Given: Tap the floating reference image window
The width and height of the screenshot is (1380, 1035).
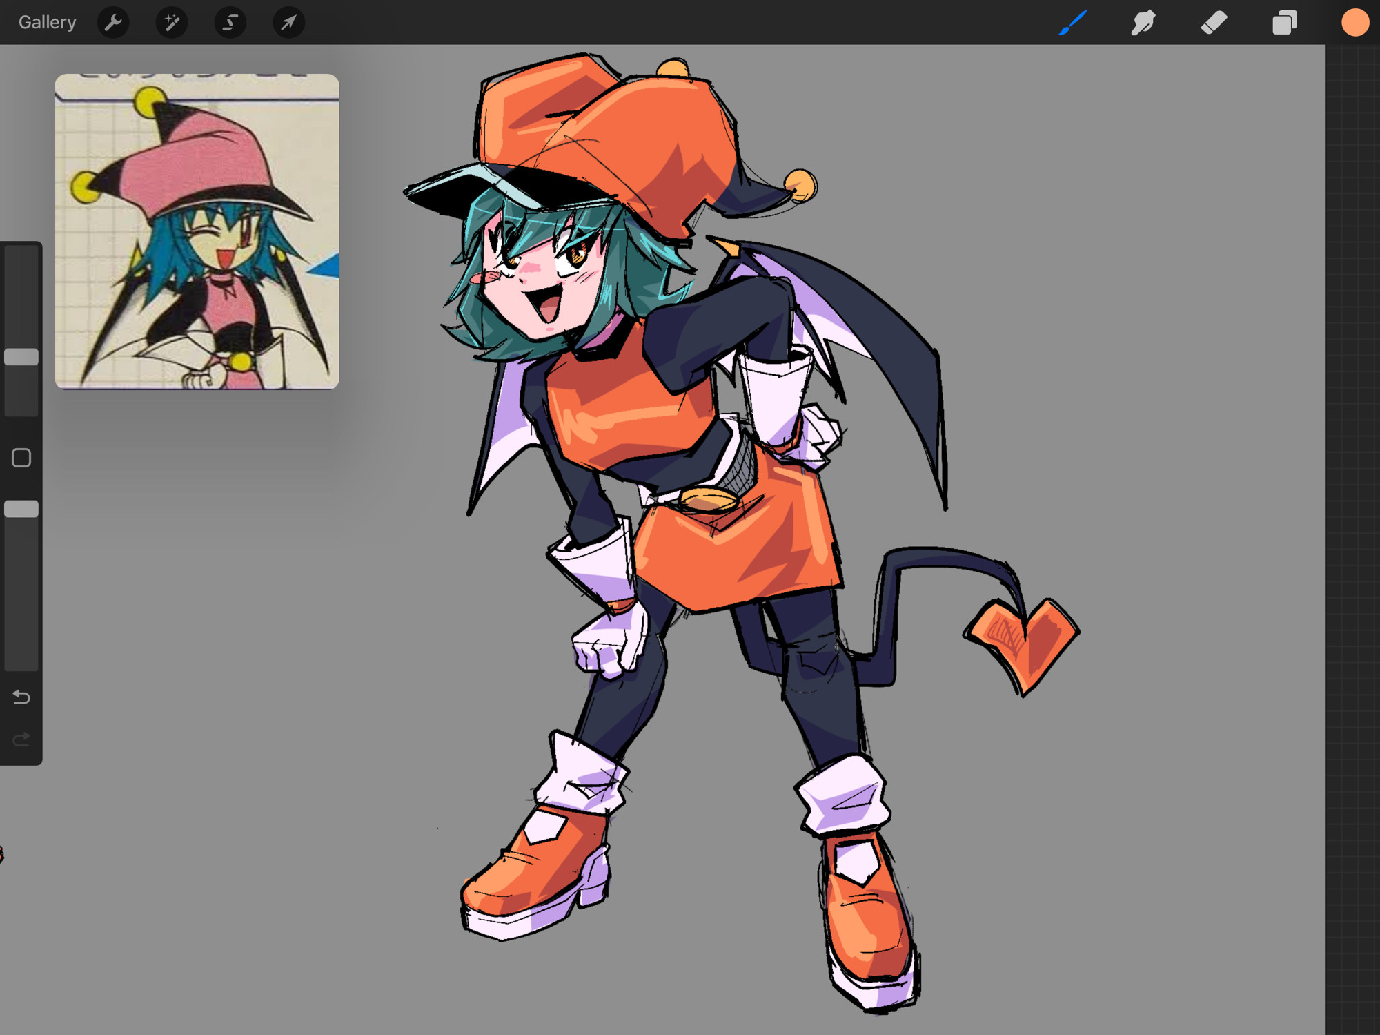Looking at the screenshot, I should [x=197, y=231].
